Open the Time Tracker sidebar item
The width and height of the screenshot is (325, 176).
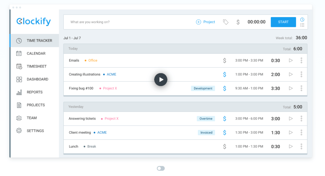(34, 41)
